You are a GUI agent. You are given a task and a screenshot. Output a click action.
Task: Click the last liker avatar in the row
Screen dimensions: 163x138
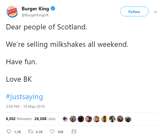click(128, 119)
